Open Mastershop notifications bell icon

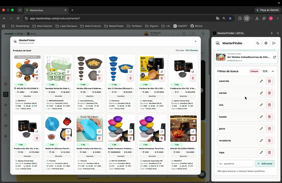(x=184, y=34)
